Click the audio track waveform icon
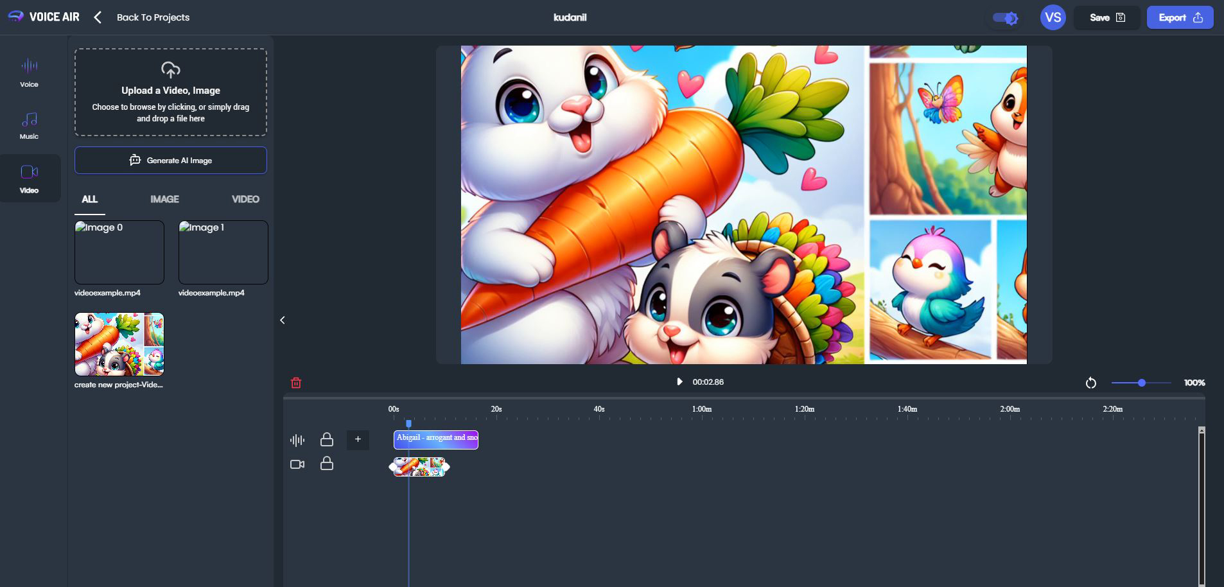Image resolution: width=1224 pixels, height=587 pixels. (297, 440)
